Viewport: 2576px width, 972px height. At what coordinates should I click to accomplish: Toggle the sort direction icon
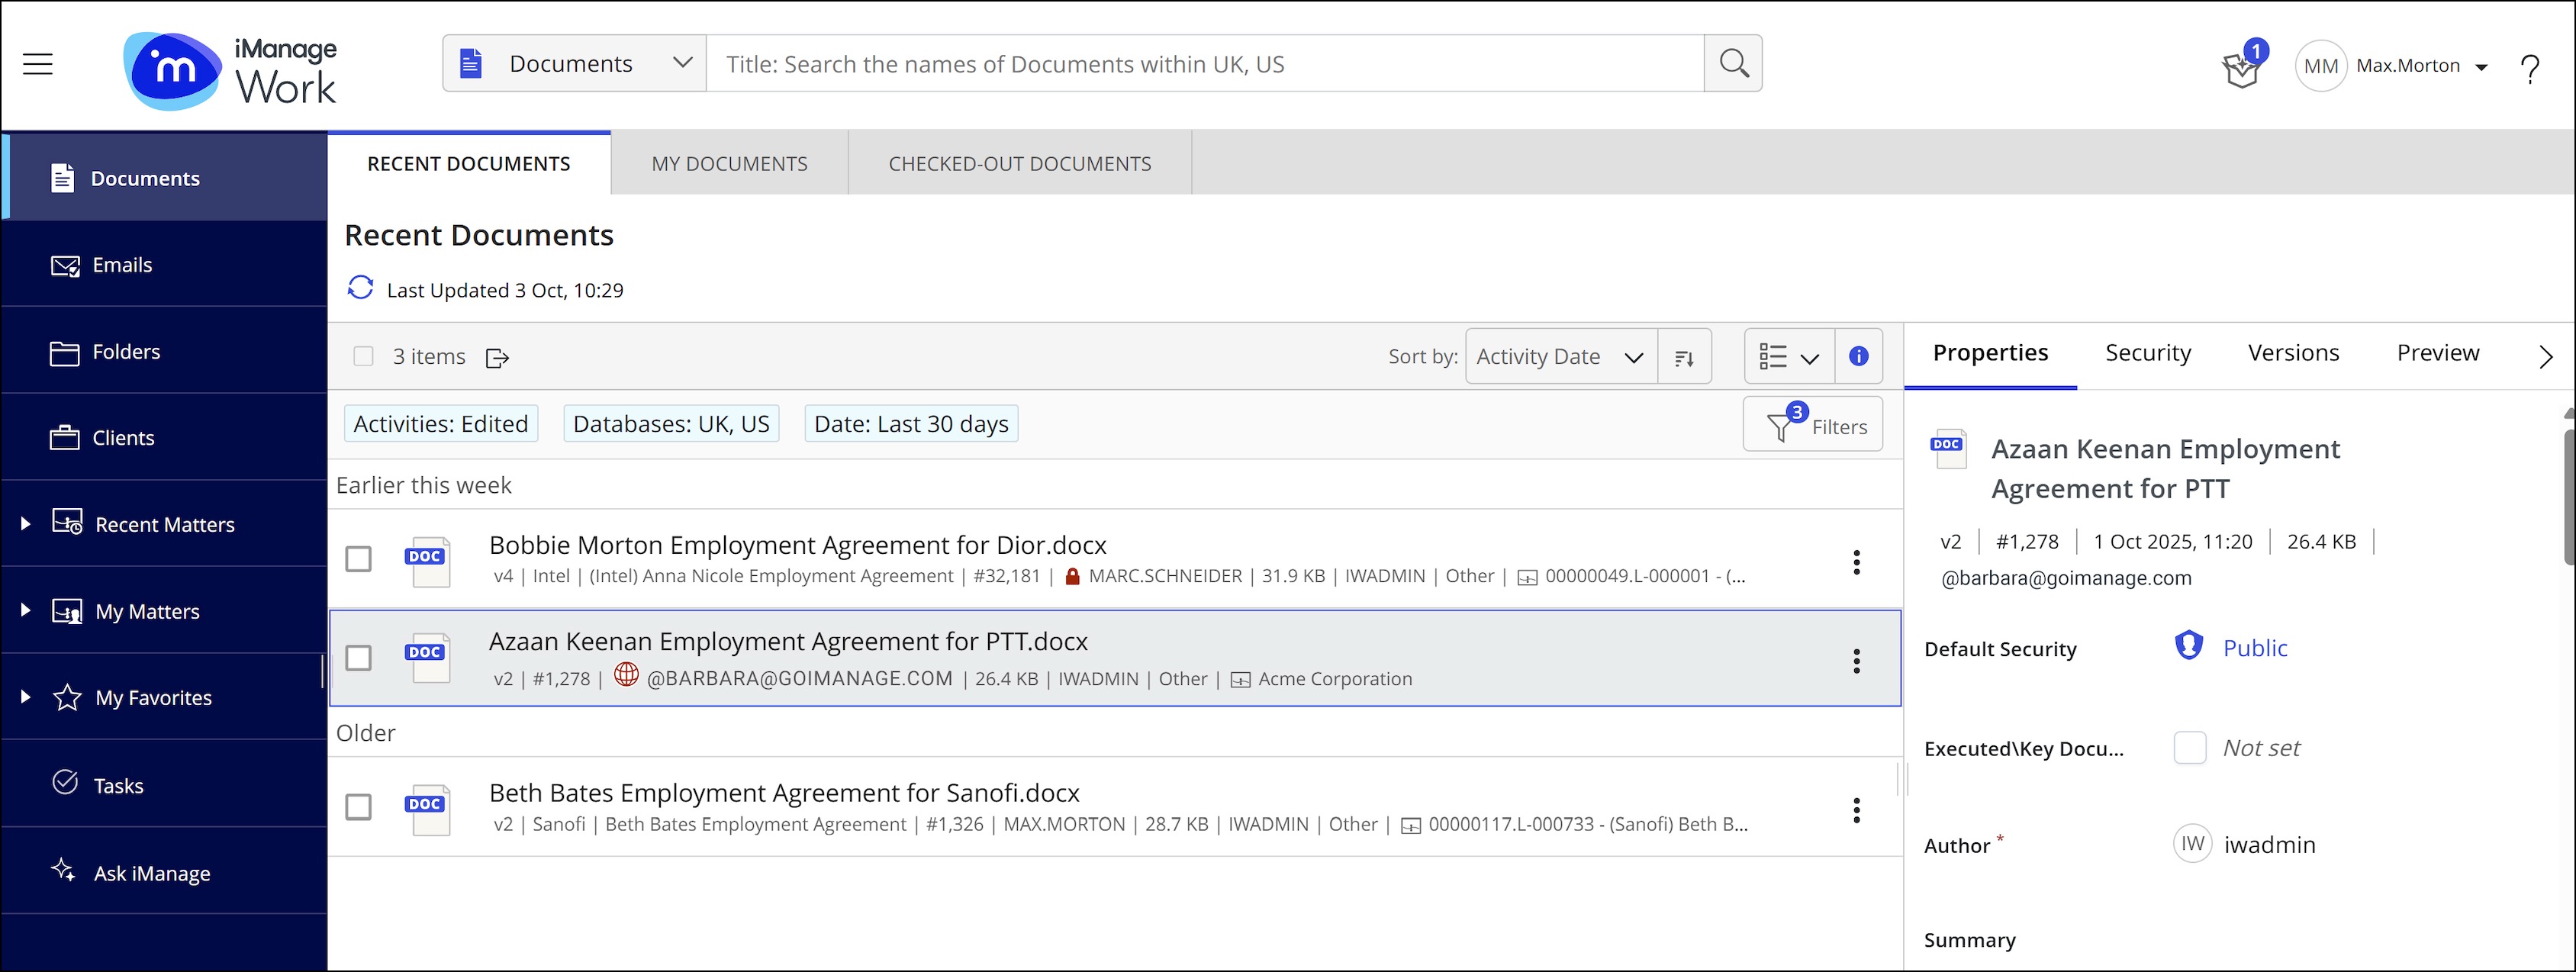(1684, 357)
